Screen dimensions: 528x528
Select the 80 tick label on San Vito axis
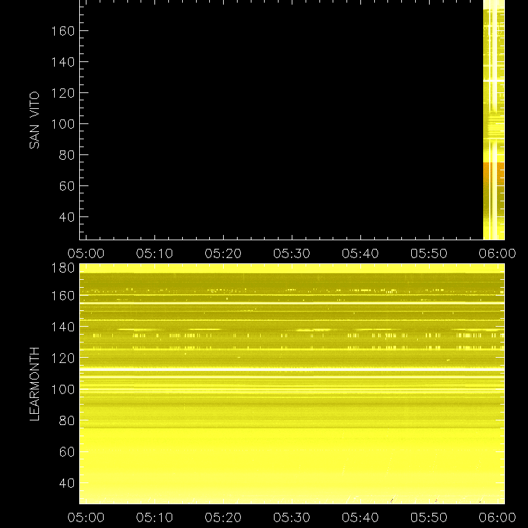click(x=67, y=155)
